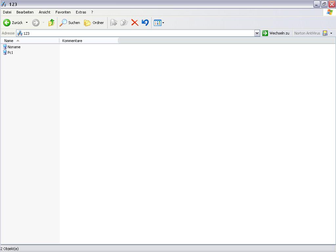The image size is (336, 252).
Task: Click the blue undo arrow icon
Action: point(145,23)
